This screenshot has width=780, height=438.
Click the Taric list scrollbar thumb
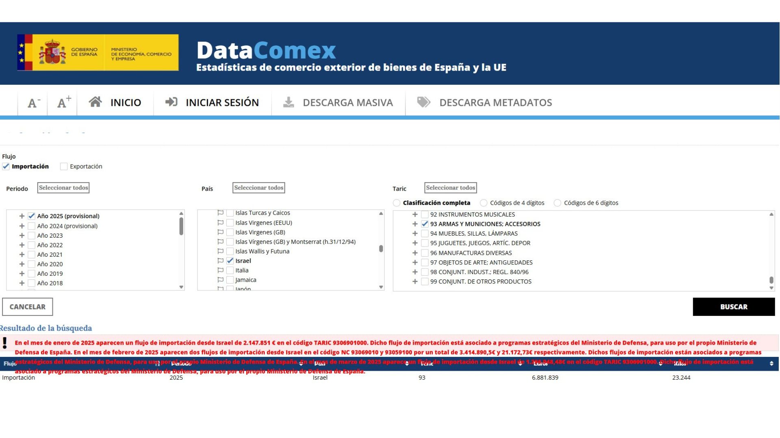[771, 280]
